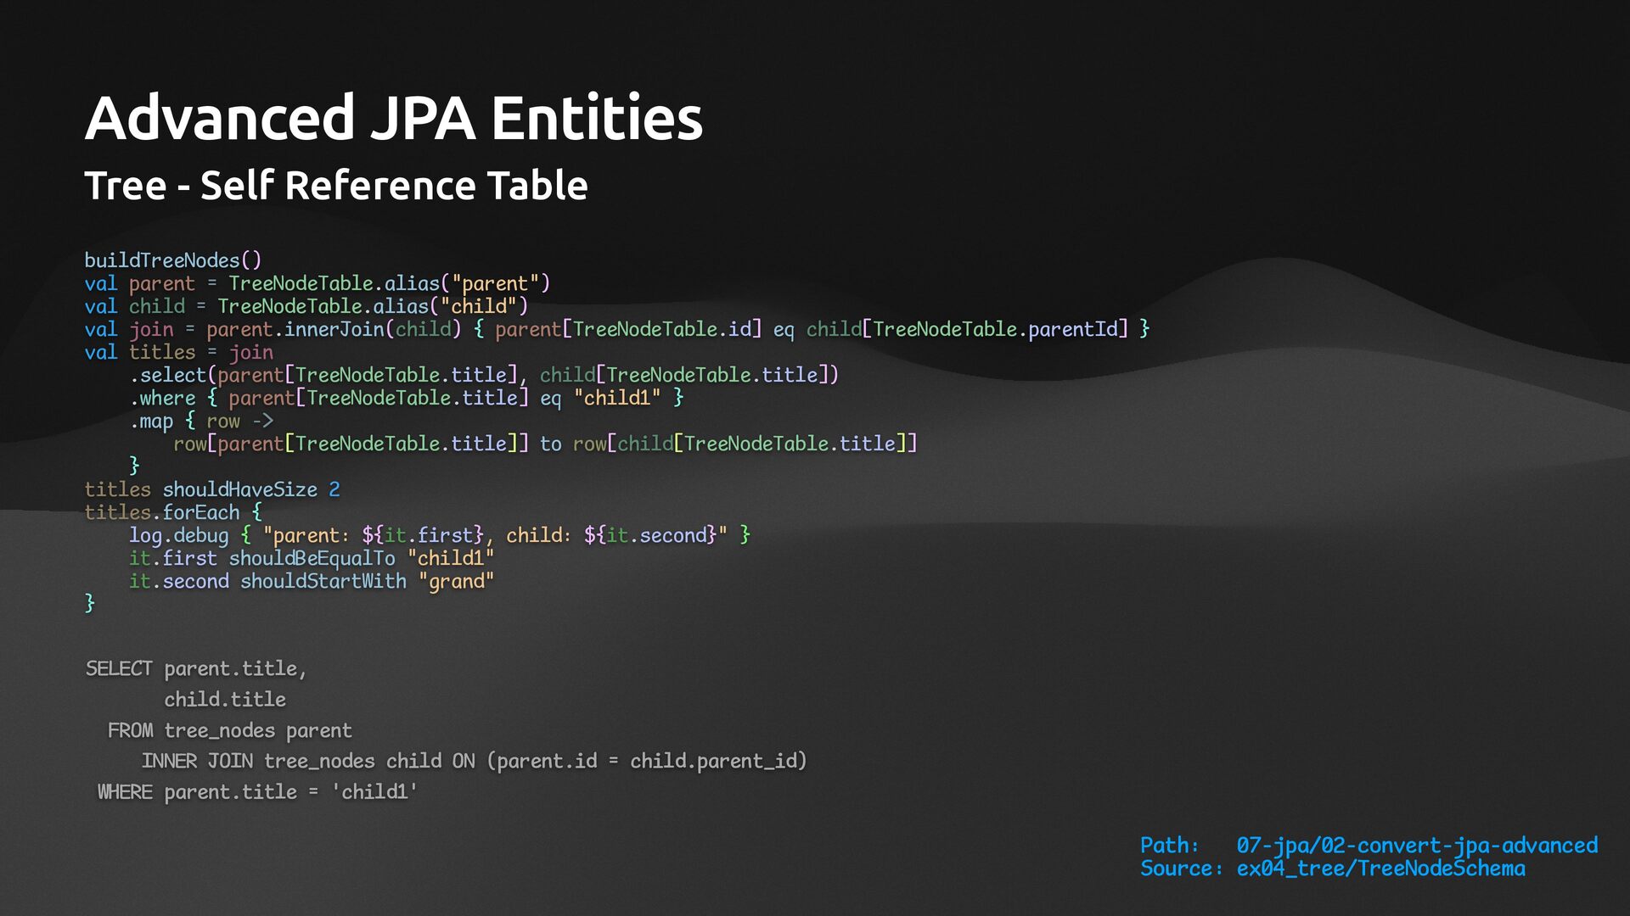Image resolution: width=1630 pixels, height=916 pixels.
Task: Click the path '07-jpa/02-convert-jpa-advanced'
Action: (x=1416, y=846)
